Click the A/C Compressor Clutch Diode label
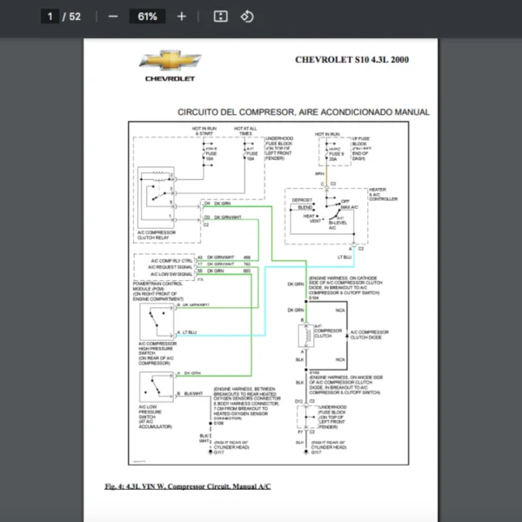 369,334
